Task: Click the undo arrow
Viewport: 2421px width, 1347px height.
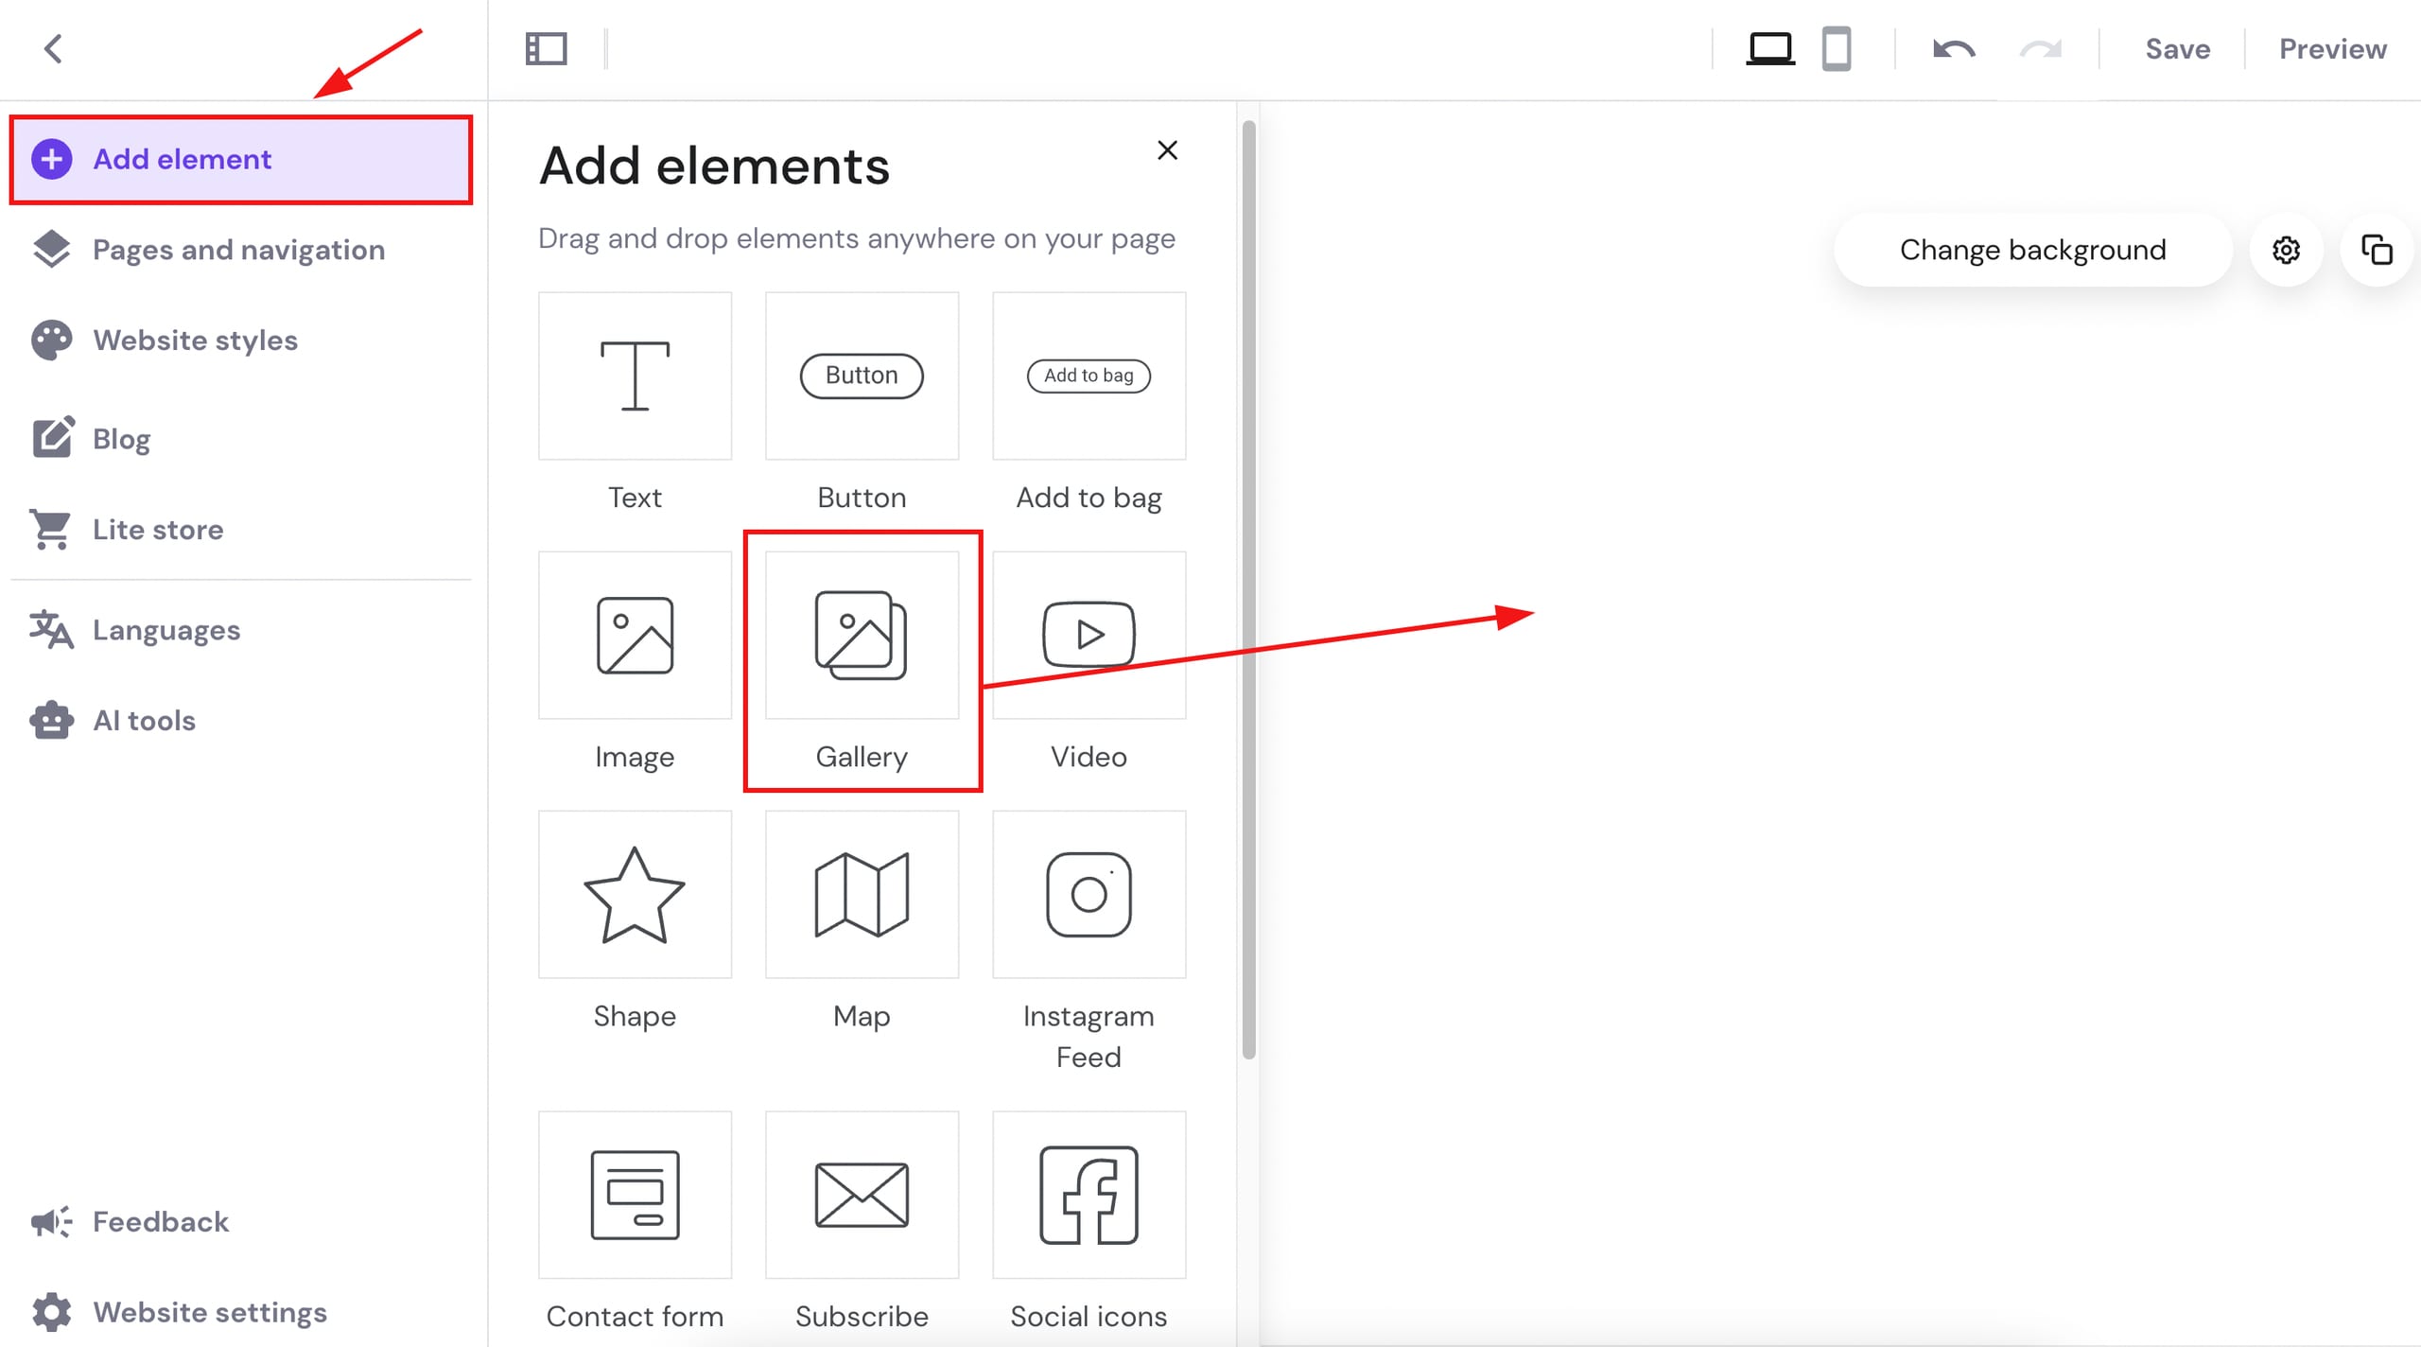Action: [x=1954, y=49]
